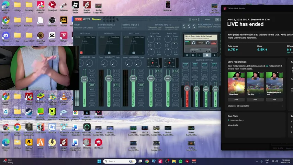The height and width of the screenshot is (165, 293).
Task: Start cassette playback with the play button
Action: click(199, 55)
